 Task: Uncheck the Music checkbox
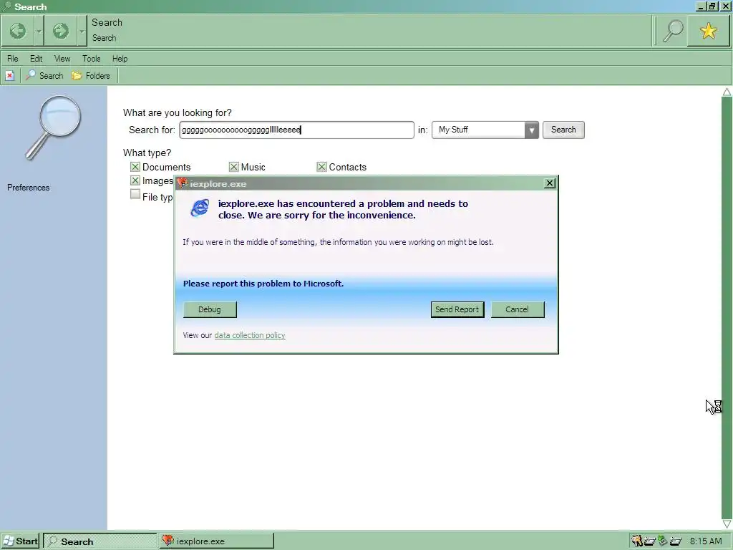coord(234,166)
